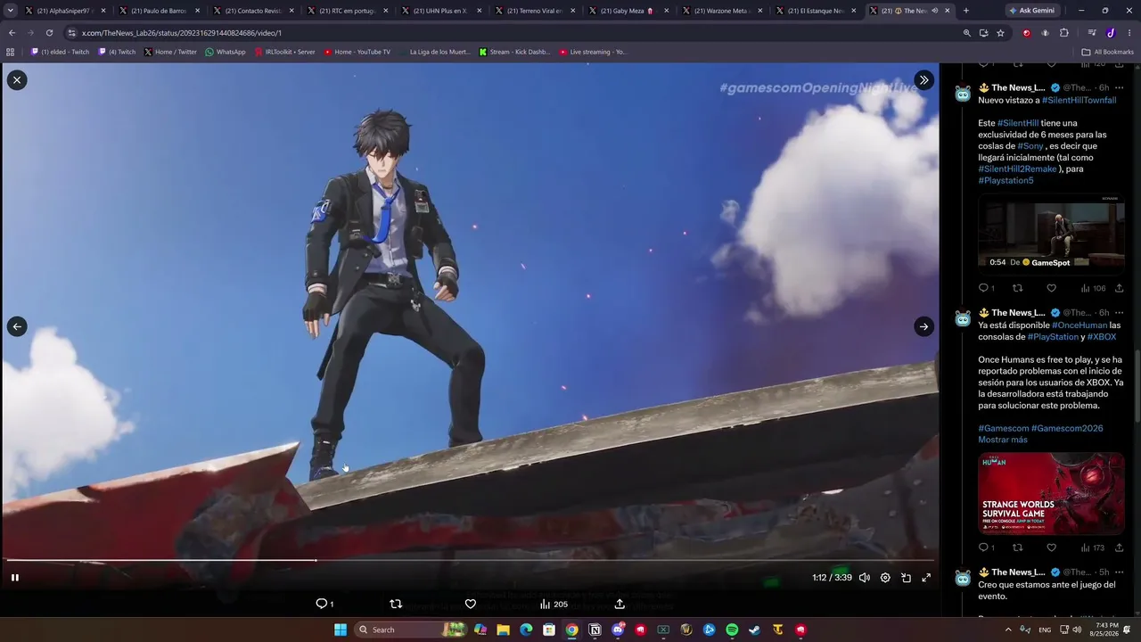The width and height of the screenshot is (1141, 642).
Task: Open the WhatsApp bookmark
Action: (x=226, y=52)
